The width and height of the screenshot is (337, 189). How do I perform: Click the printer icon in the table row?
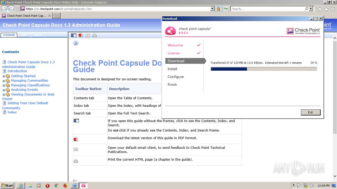point(76,161)
